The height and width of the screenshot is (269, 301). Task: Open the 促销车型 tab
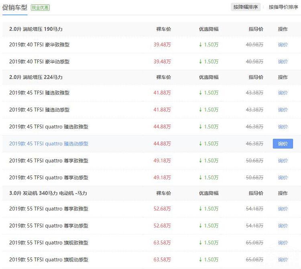15,8
